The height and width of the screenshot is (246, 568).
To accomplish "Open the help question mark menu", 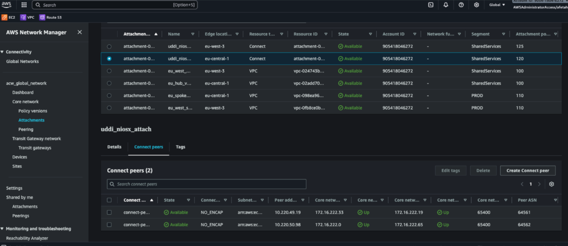I will point(461,5).
